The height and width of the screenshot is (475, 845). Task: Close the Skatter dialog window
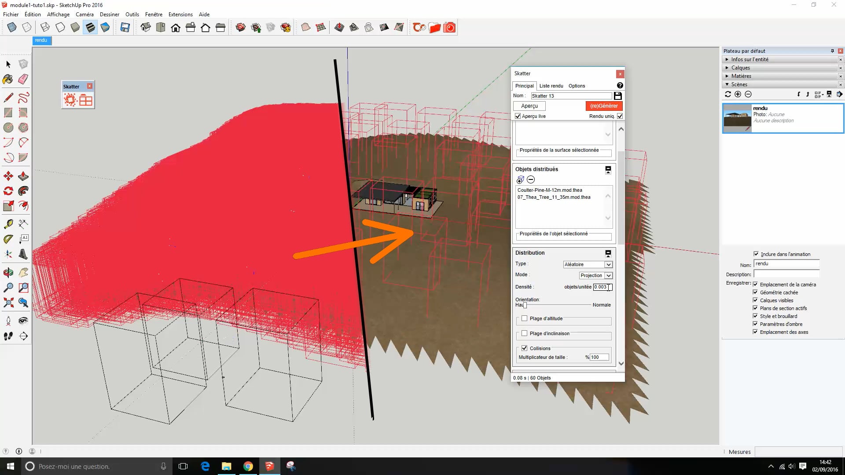point(620,74)
